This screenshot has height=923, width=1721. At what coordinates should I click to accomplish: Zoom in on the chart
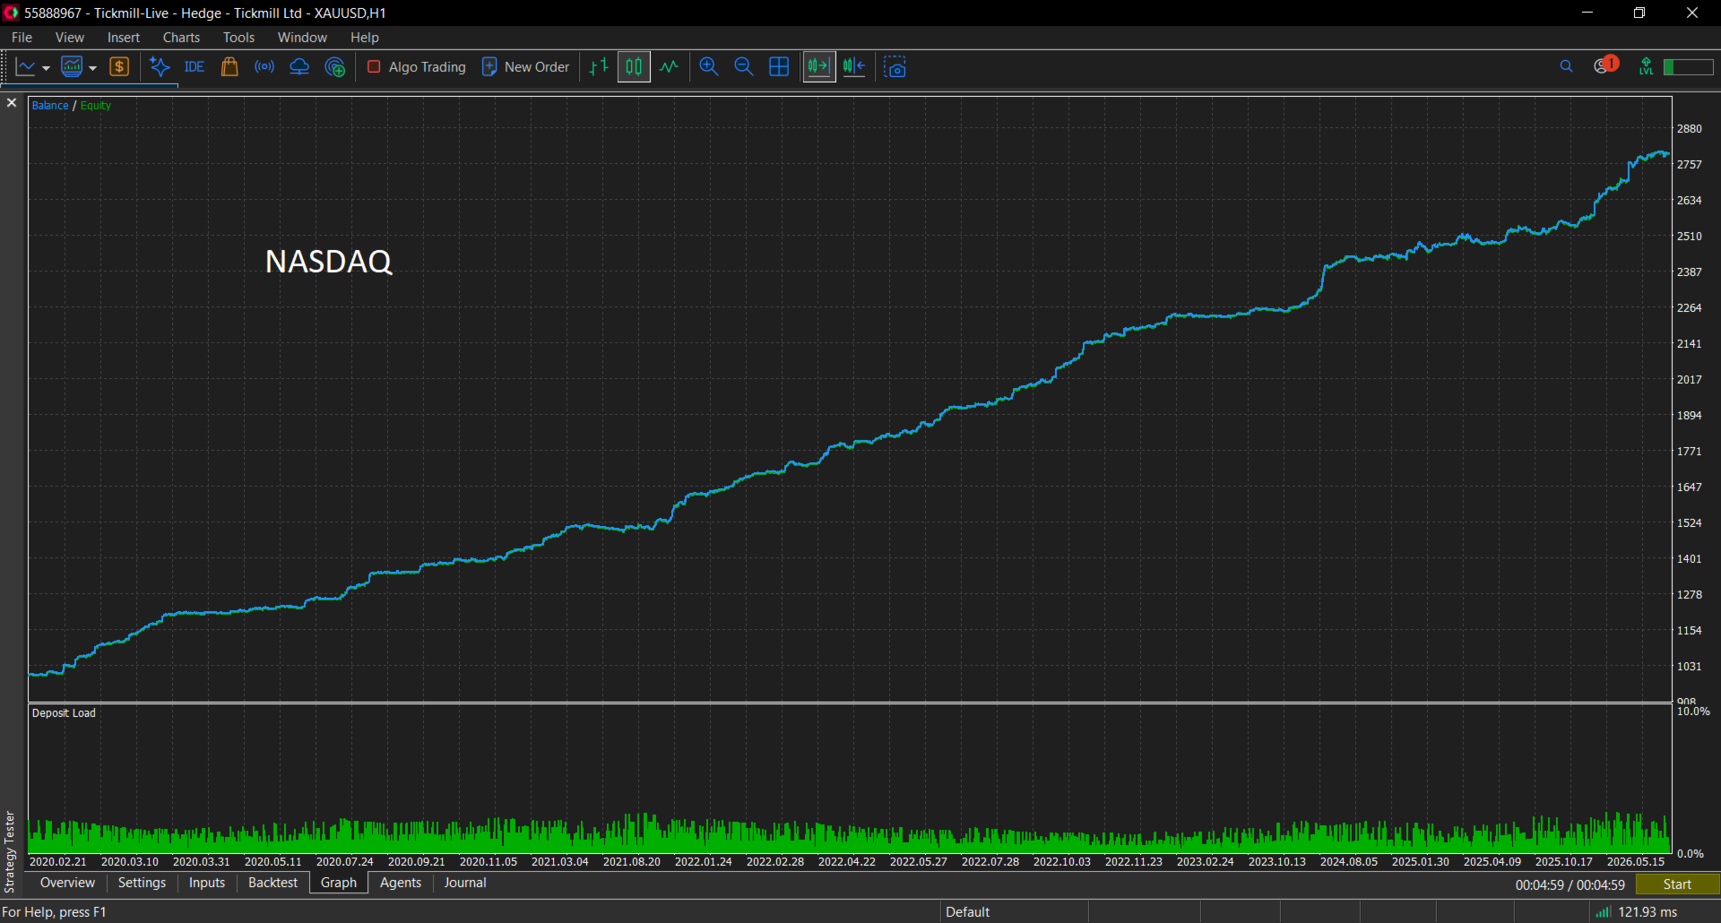709,67
